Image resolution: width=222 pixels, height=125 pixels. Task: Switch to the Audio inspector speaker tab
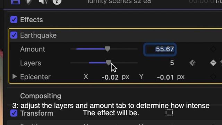click(x=43, y=2)
